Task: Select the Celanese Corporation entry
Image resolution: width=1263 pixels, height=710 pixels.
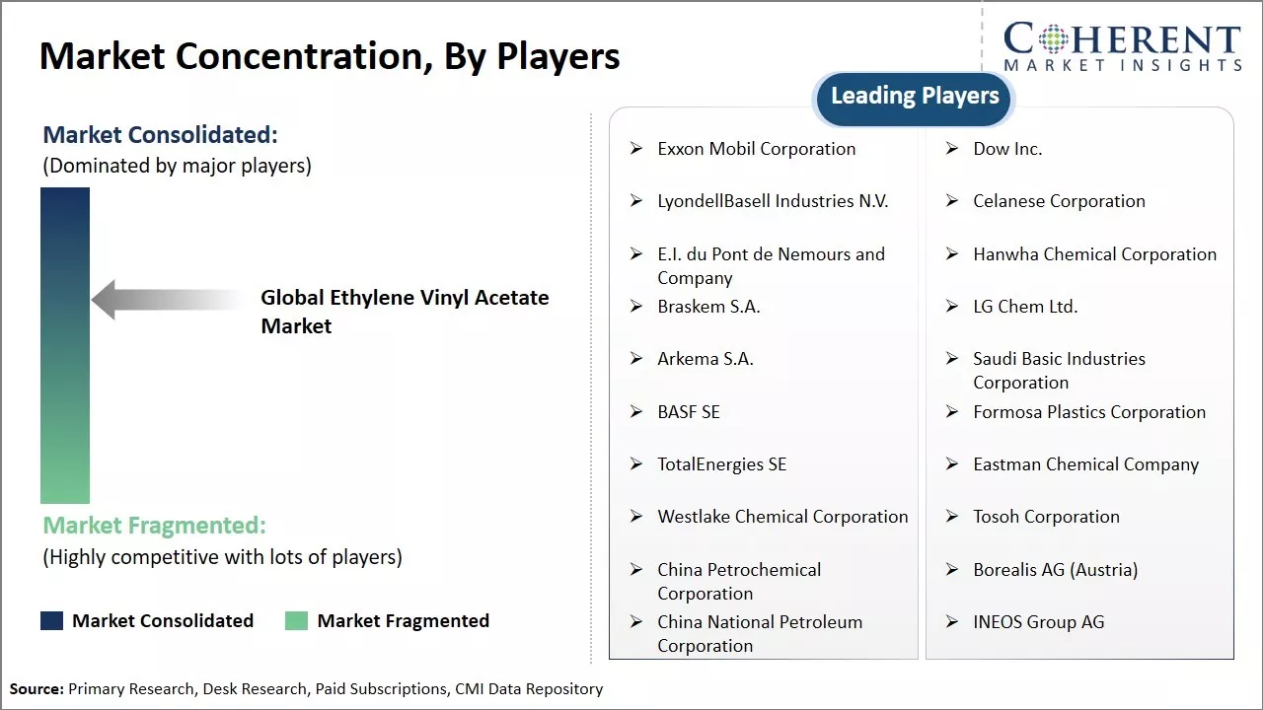Action: coord(1059,201)
